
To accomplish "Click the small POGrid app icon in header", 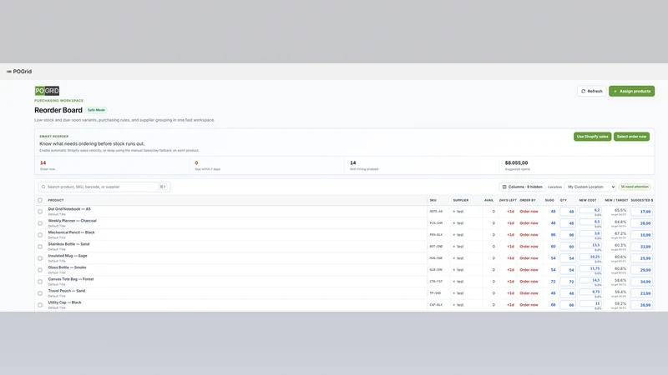I will click(8, 72).
